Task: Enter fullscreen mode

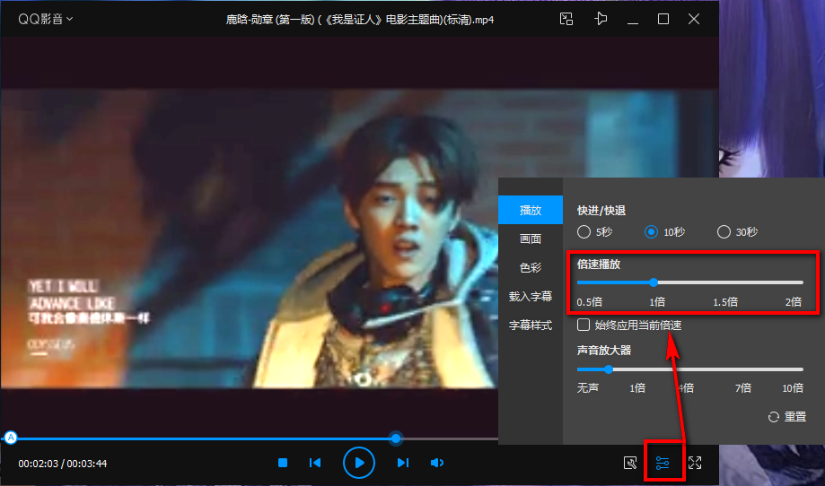Action: [x=695, y=463]
